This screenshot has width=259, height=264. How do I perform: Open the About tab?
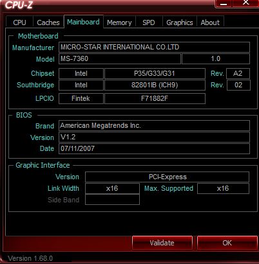click(210, 22)
